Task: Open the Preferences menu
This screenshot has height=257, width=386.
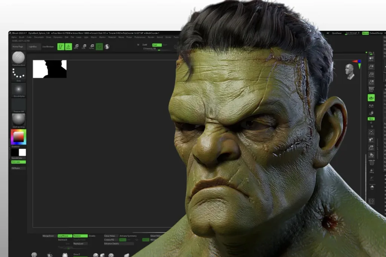Action: pos(140,37)
